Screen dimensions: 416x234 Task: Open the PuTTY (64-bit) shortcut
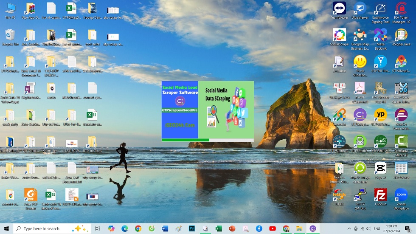click(x=360, y=195)
